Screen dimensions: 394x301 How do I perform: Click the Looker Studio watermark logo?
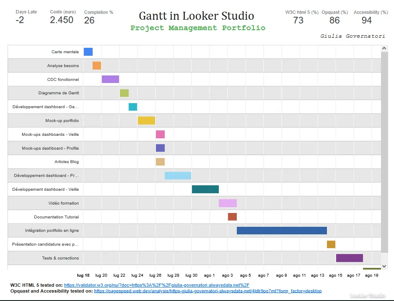368,296
